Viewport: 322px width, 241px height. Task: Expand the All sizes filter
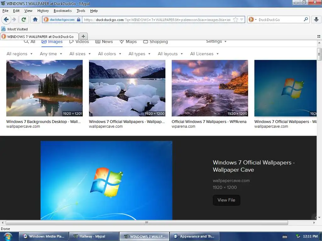pos(80,54)
